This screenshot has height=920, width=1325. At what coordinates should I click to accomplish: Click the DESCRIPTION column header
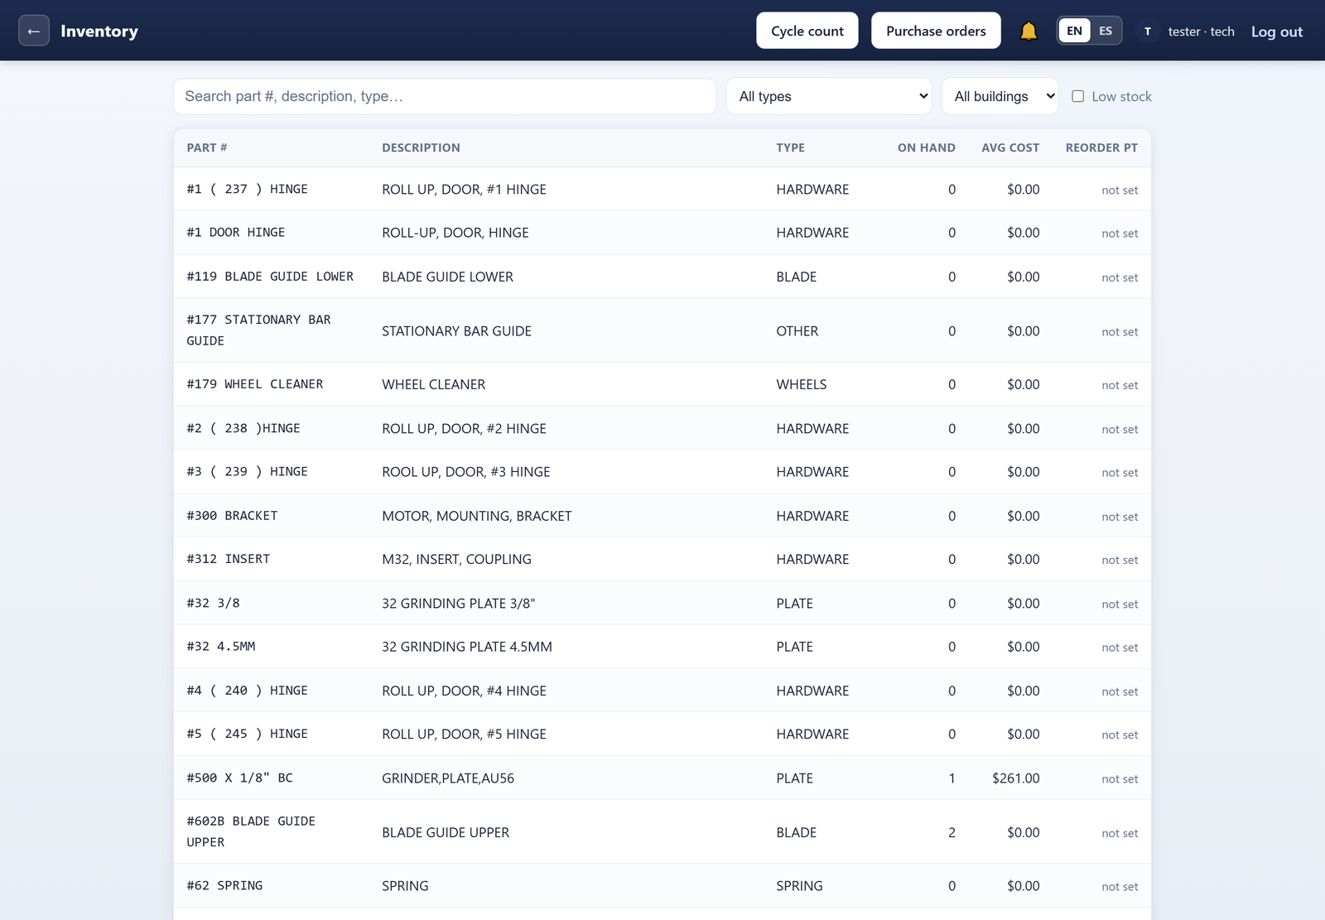pos(421,147)
